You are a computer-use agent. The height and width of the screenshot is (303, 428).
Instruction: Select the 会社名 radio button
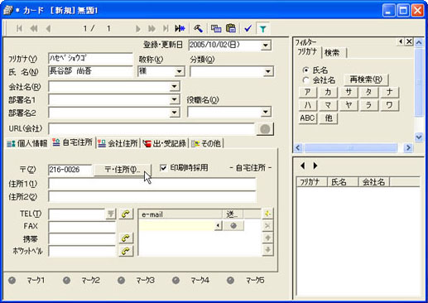click(305, 80)
